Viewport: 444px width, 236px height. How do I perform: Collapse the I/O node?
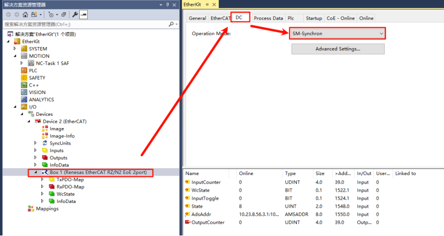(15, 107)
